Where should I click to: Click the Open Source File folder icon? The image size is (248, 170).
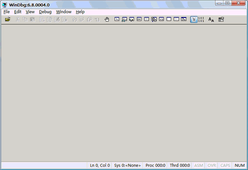7,19
